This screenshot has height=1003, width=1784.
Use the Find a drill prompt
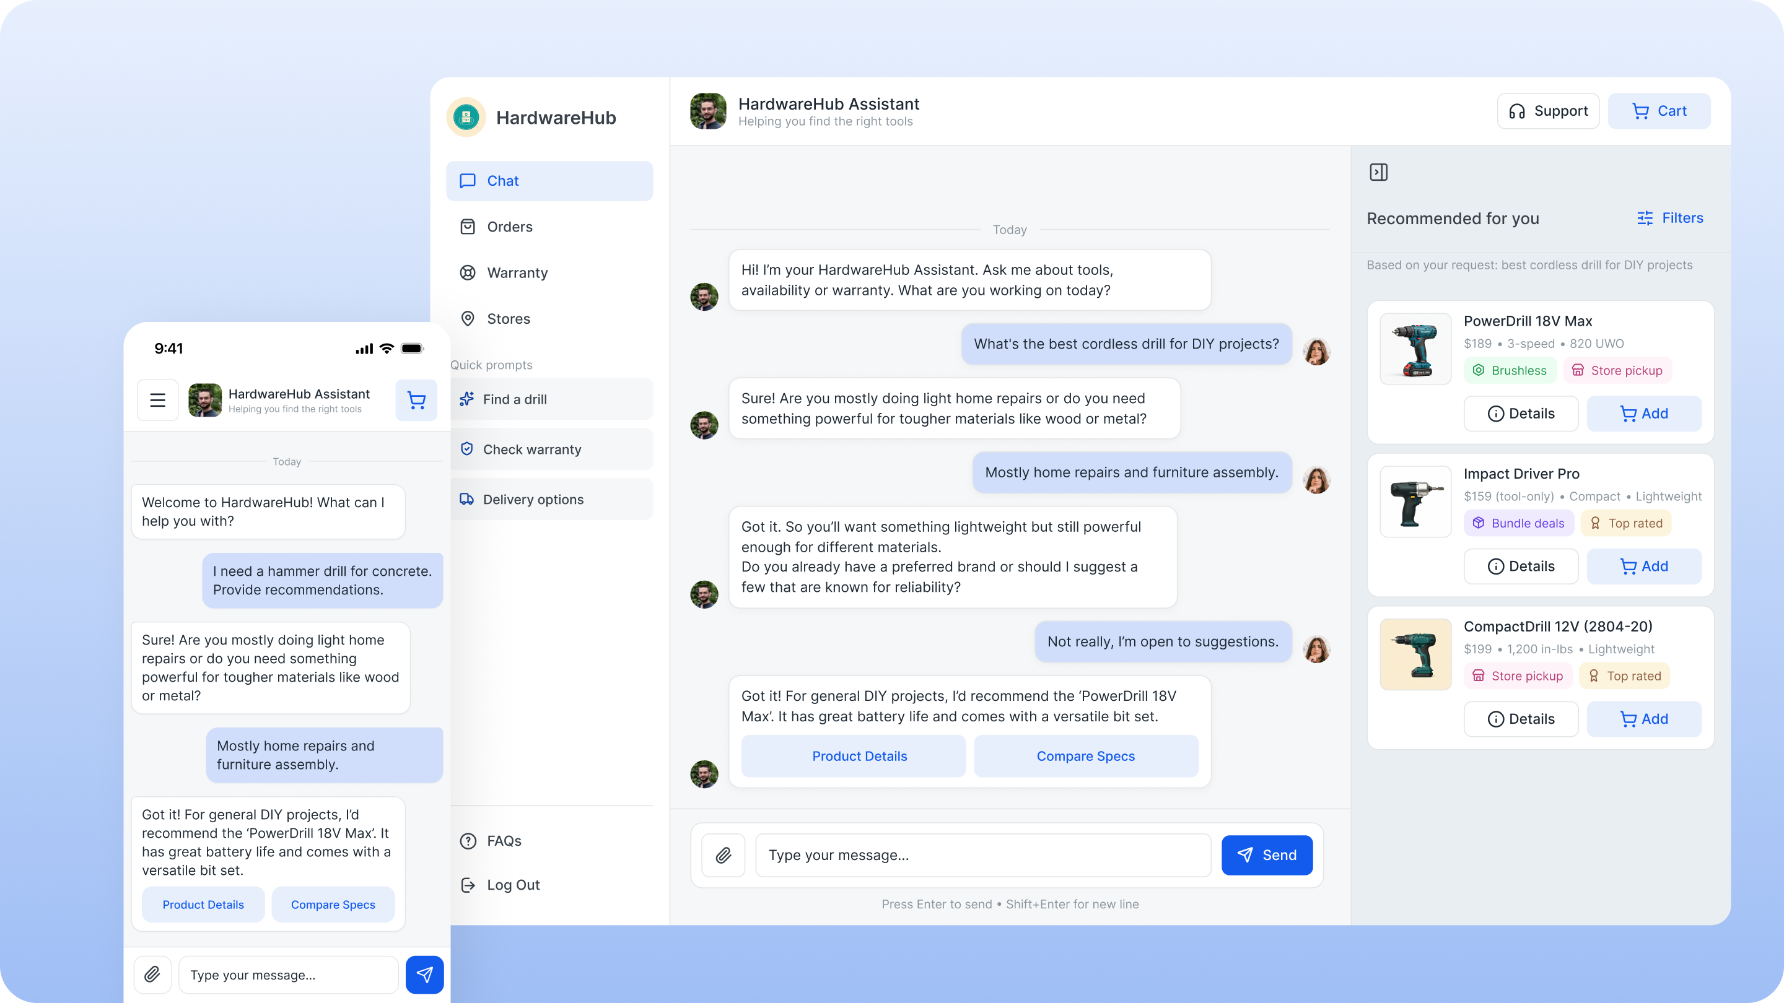click(551, 399)
